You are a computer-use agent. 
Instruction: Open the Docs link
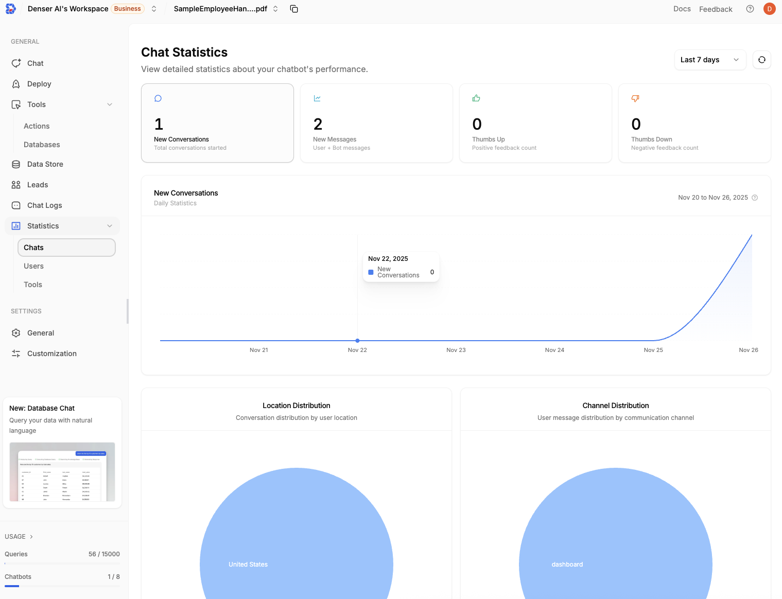pos(682,9)
